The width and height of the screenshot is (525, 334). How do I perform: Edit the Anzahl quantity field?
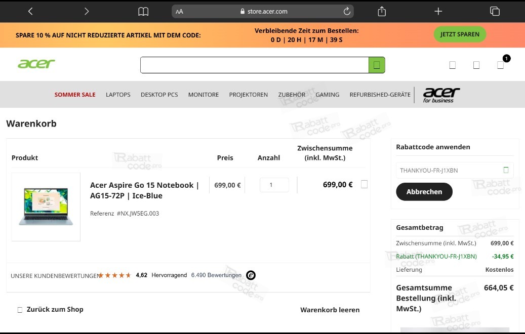(x=274, y=185)
